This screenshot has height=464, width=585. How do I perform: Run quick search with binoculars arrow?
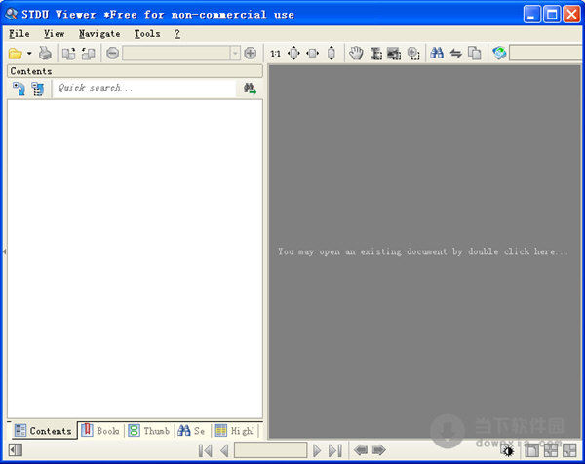click(250, 89)
